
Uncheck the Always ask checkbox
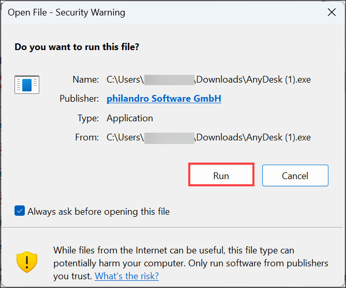click(20, 211)
